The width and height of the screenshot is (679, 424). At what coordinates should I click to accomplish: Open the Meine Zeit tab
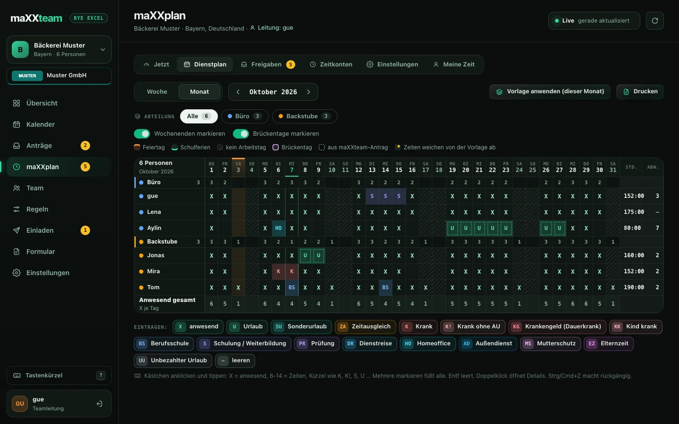click(454, 64)
